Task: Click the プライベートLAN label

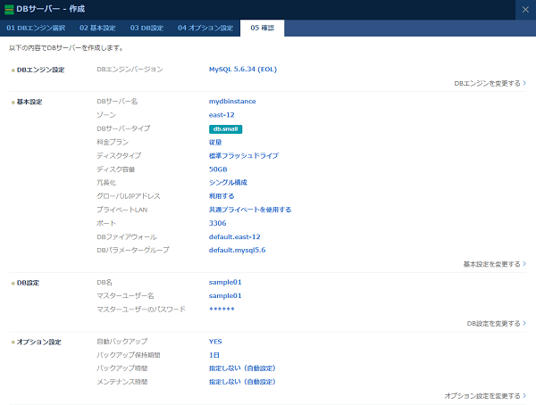Action: [122, 210]
